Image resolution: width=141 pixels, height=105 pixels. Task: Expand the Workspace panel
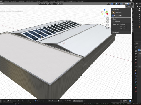click(112, 32)
